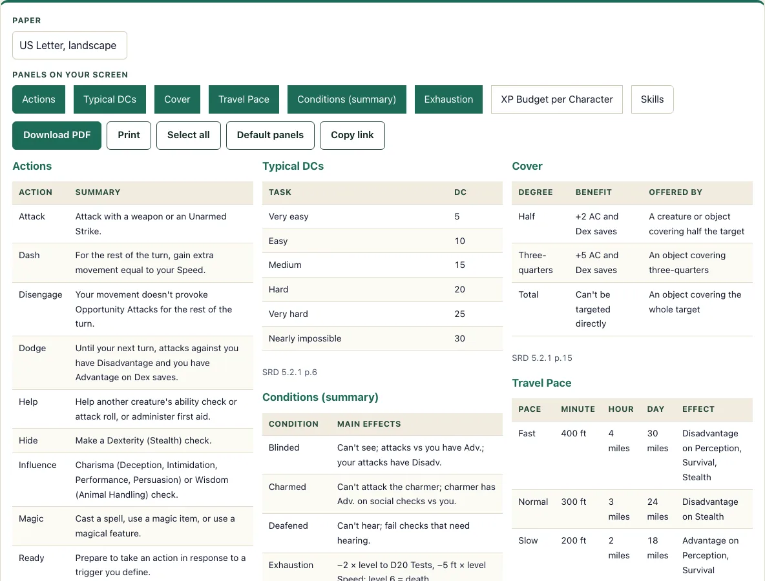The image size is (765, 581).
Task: Click the Total cover degree cell
Action: coord(529,294)
